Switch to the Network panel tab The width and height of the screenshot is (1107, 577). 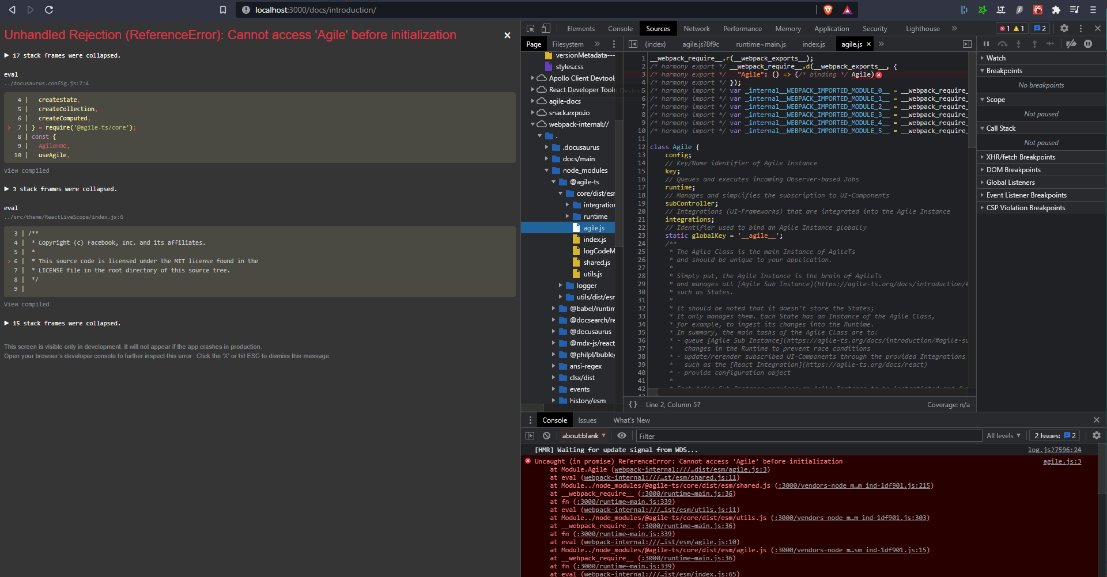[696, 28]
